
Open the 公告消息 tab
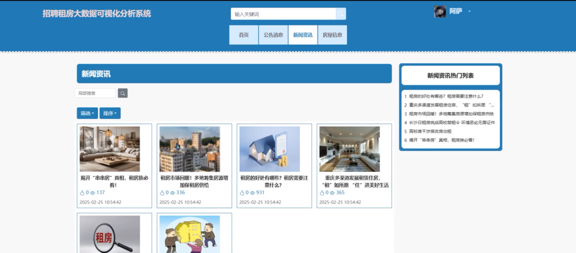click(273, 35)
